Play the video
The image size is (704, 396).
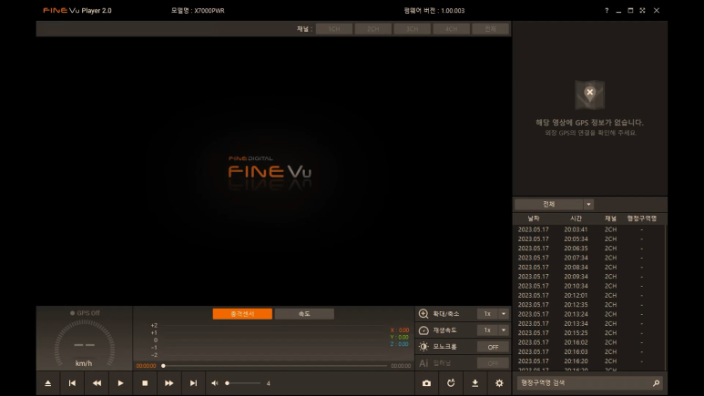click(120, 383)
